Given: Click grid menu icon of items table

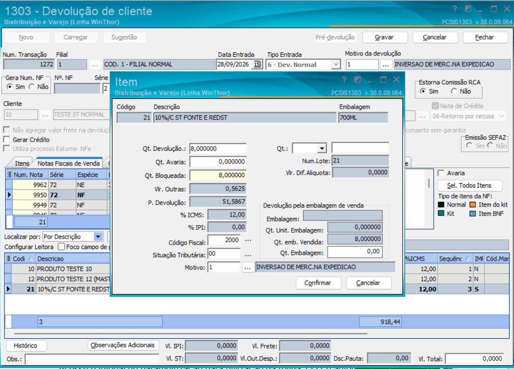Looking at the screenshot, I should (x=8, y=258).
